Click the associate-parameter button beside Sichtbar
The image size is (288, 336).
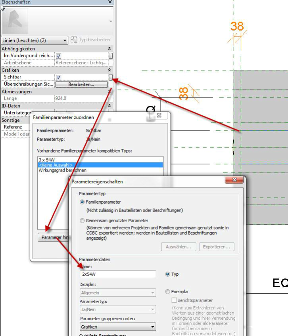pyautogui.click(x=111, y=77)
